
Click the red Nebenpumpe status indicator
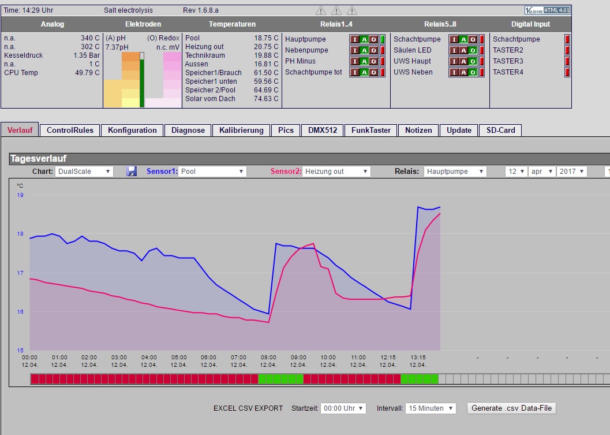click(x=383, y=50)
